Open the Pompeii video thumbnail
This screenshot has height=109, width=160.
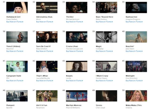(17, 96)
